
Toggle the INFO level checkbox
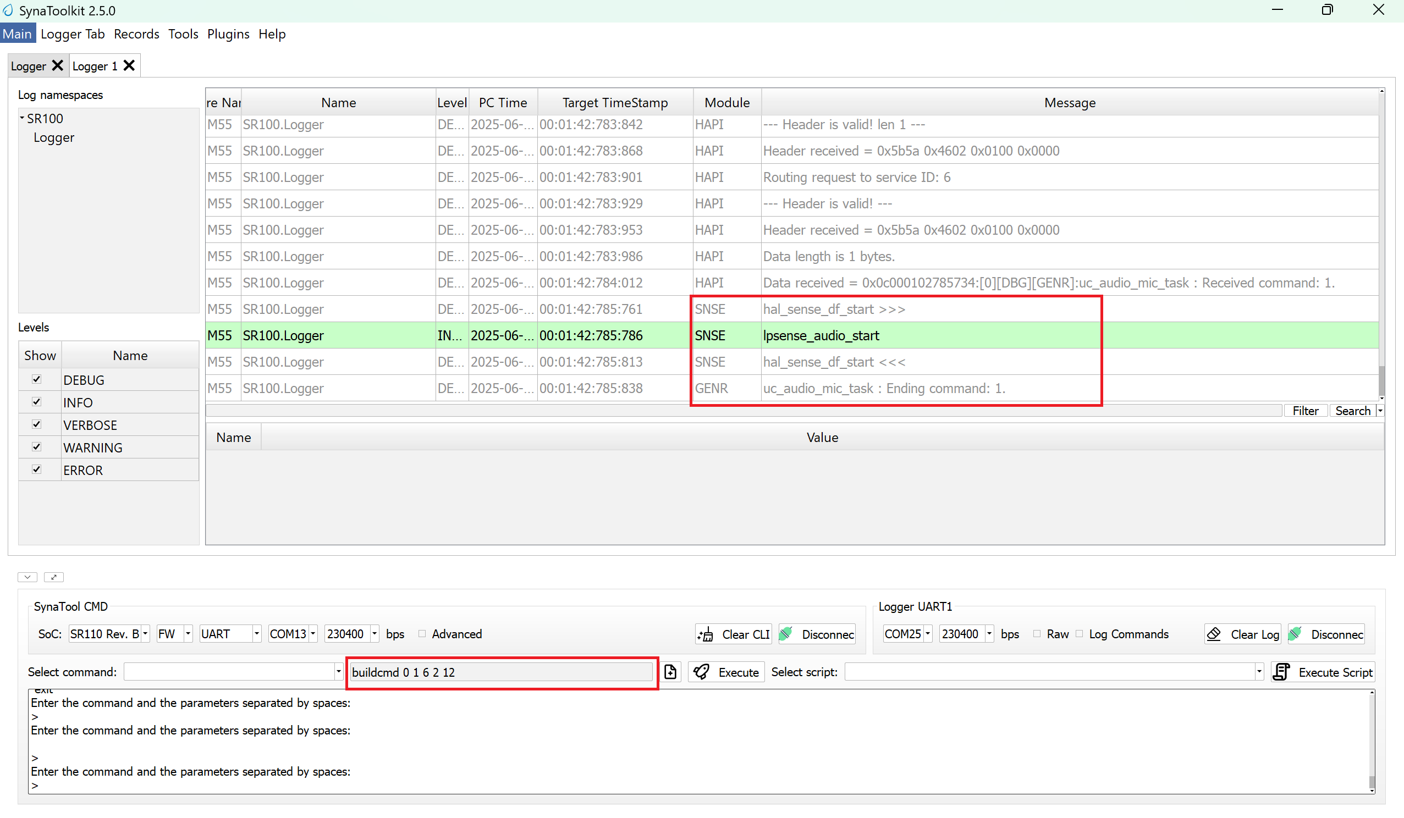pos(37,401)
